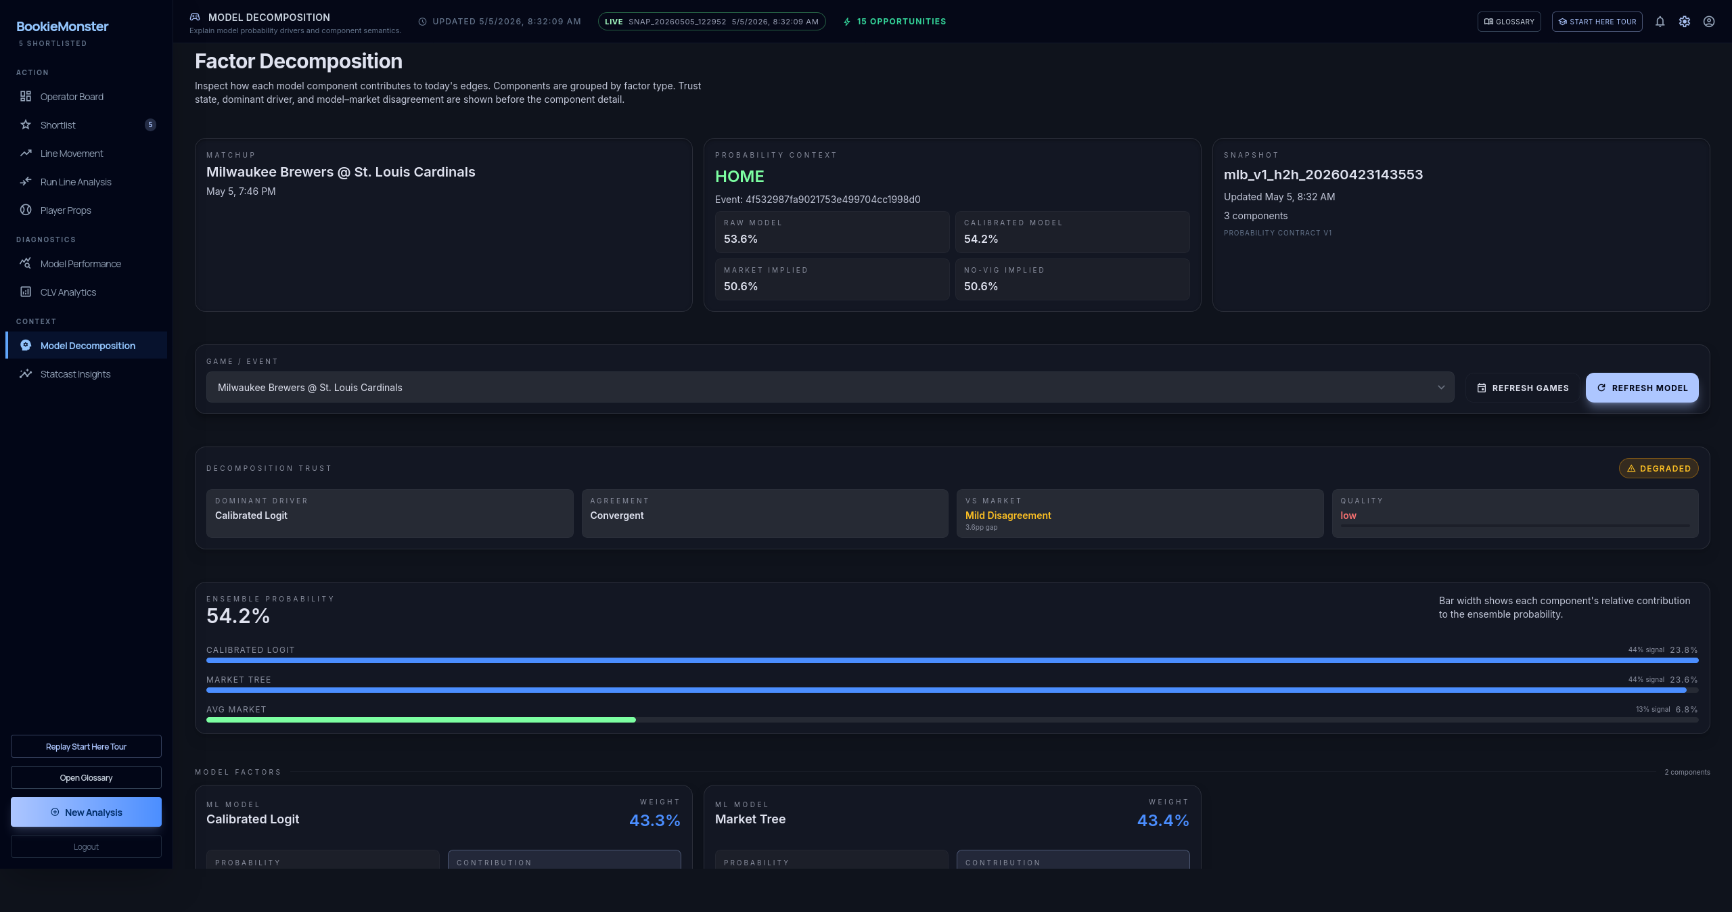The image size is (1732, 912).
Task: Click the Avg Market green contribution bar
Action: pos(421,719)
